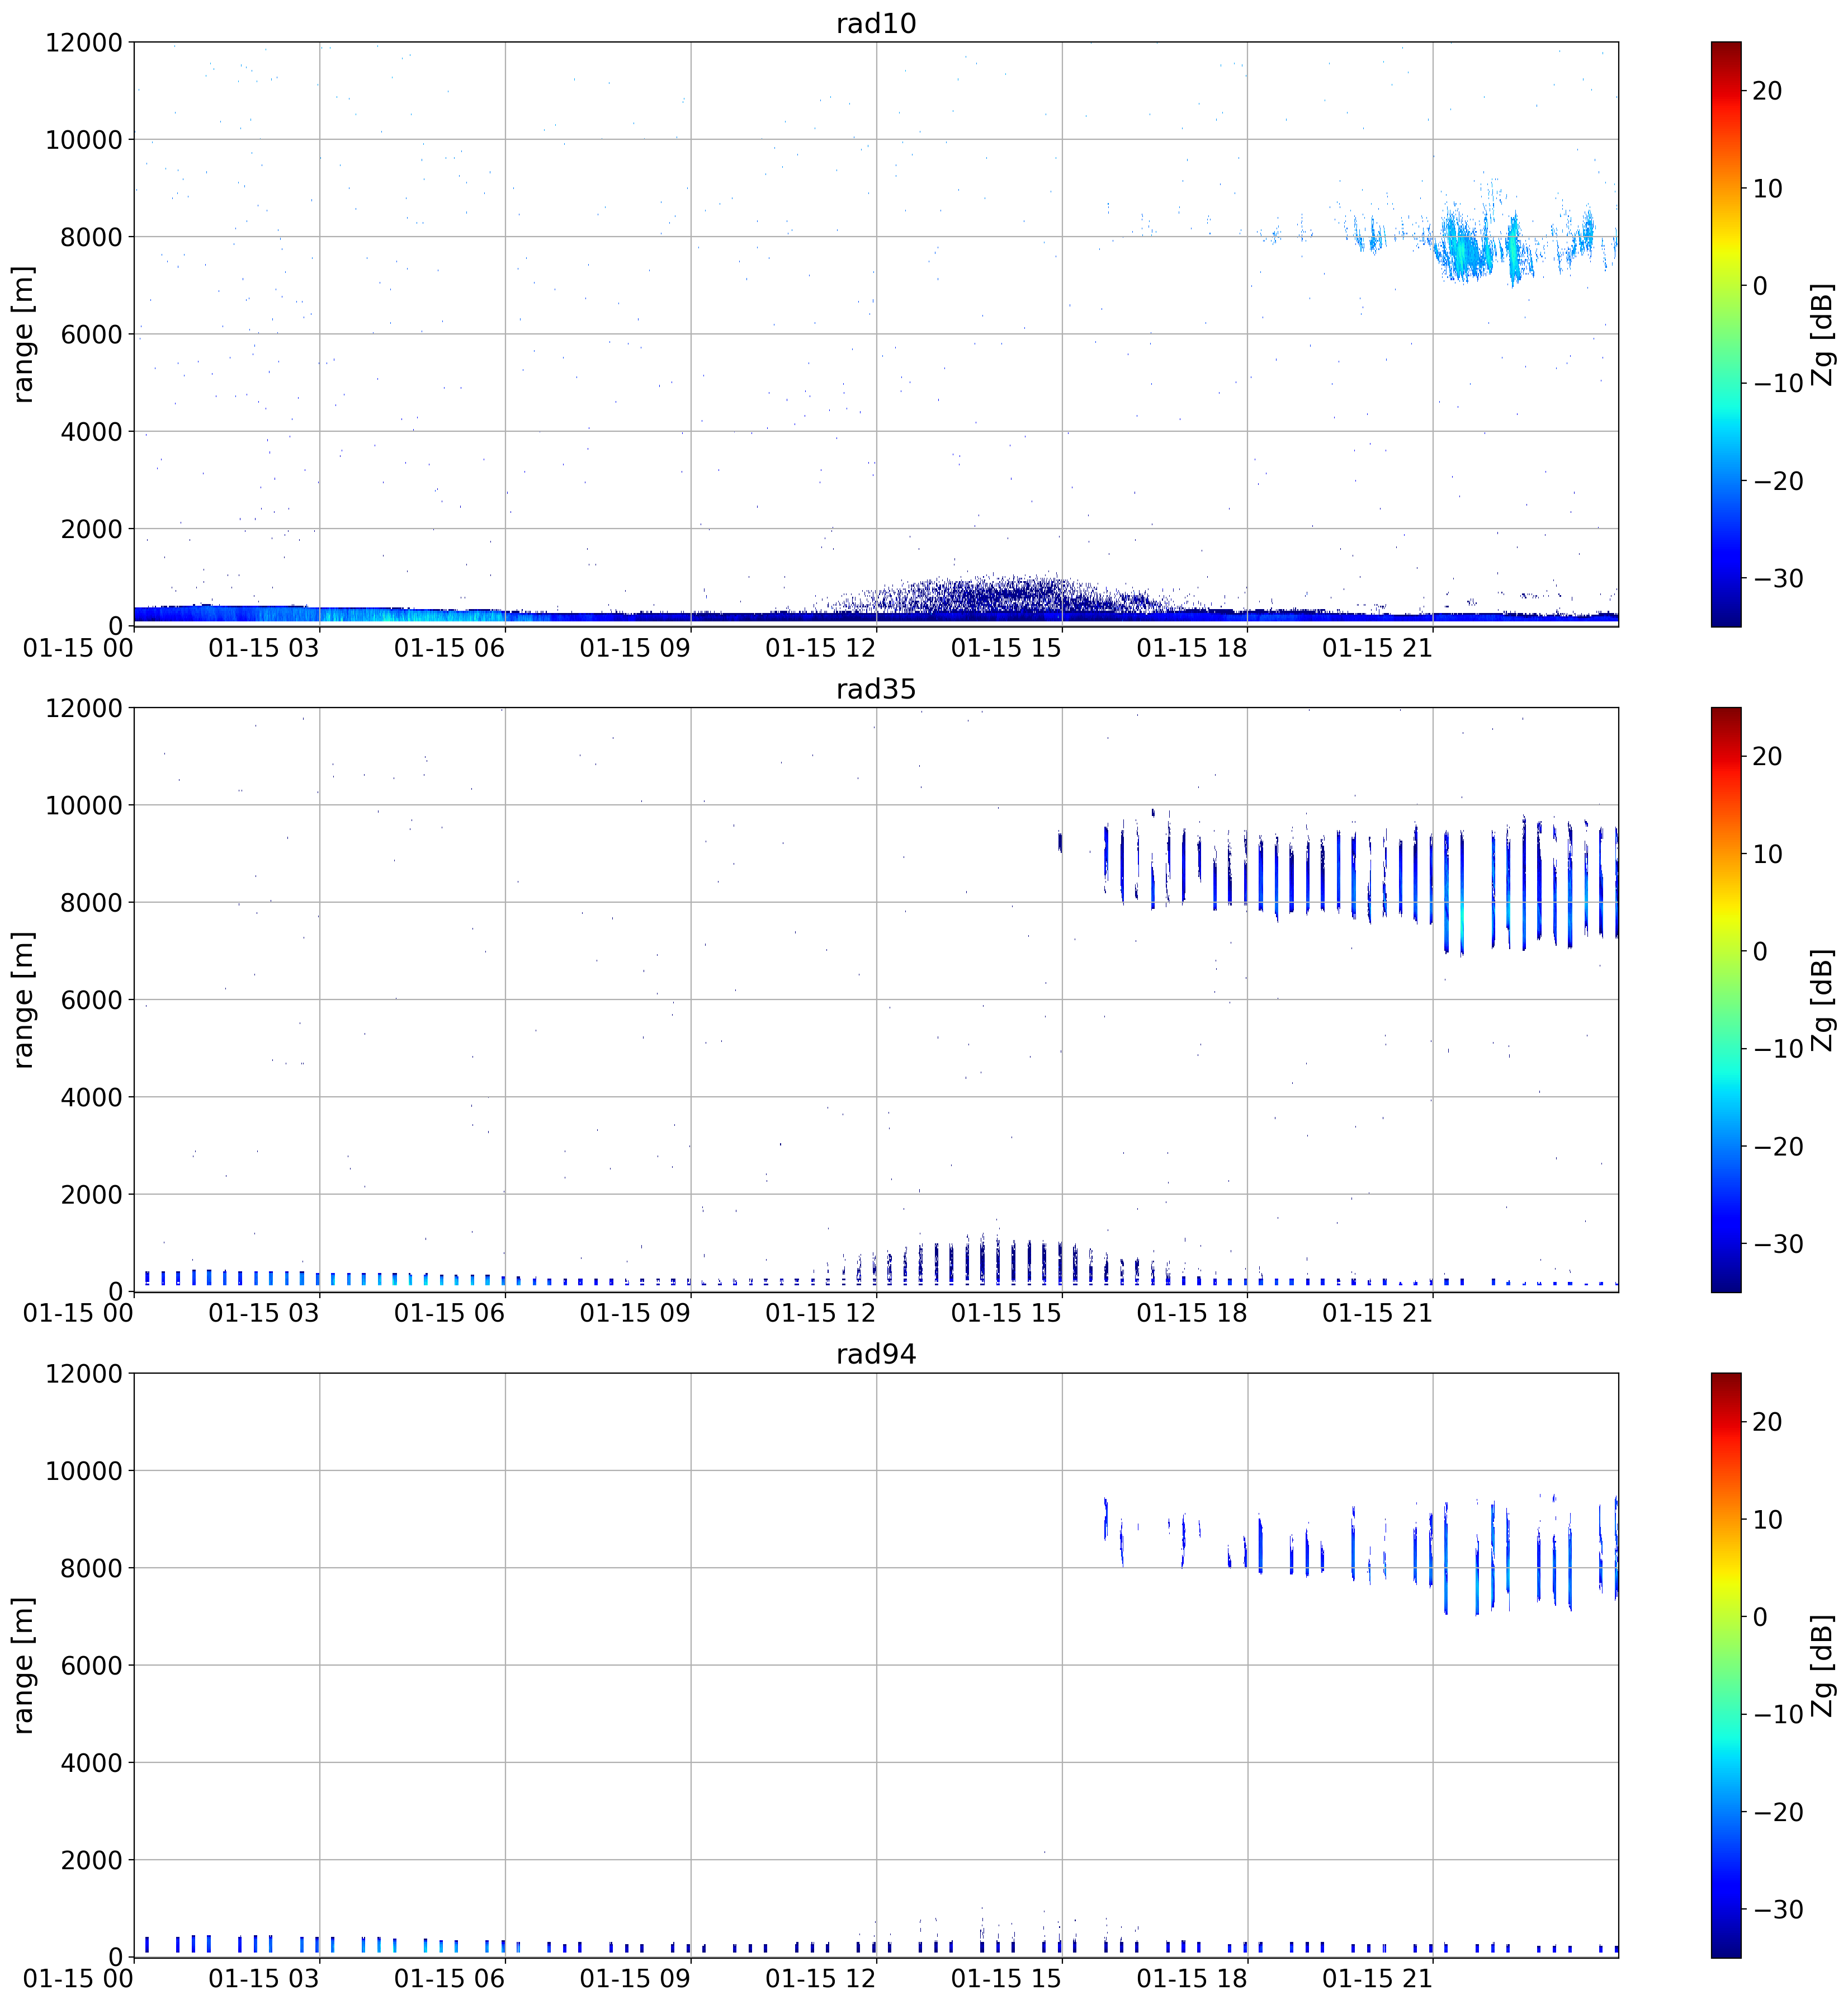This screenshot has height=2004, width=1848.
Task: Click '01-15 18' time label under rad94
Action: click(1192, 1978)
